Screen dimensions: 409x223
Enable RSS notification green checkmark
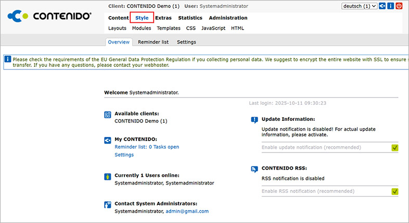tap(394, 191)
